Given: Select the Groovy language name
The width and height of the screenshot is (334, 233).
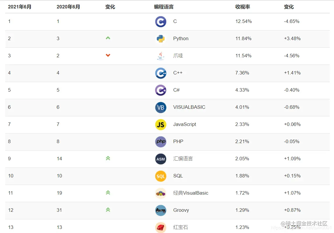Looking at the screenshot, I should tap(181, 210).
